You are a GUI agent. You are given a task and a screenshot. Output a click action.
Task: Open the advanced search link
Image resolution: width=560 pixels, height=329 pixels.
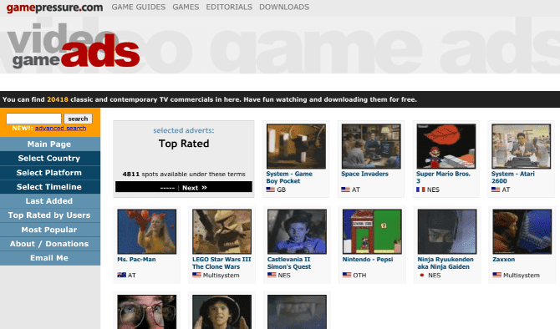tap(60, 128)
